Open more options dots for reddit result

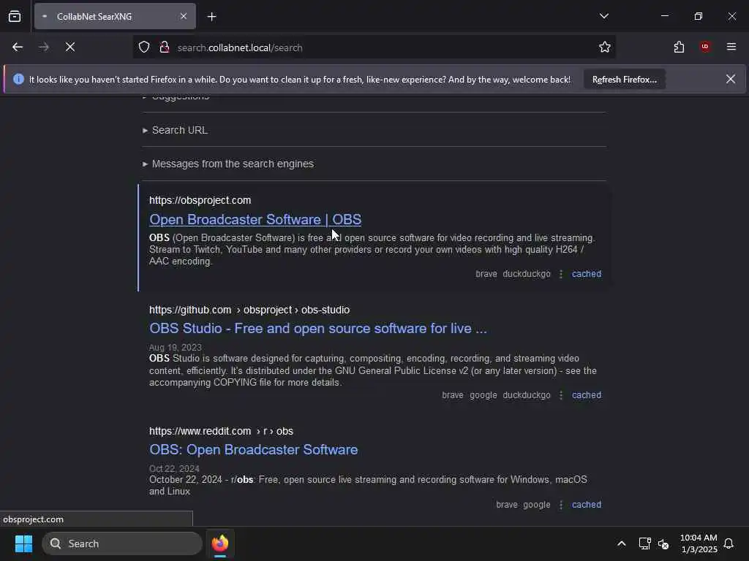561,505
